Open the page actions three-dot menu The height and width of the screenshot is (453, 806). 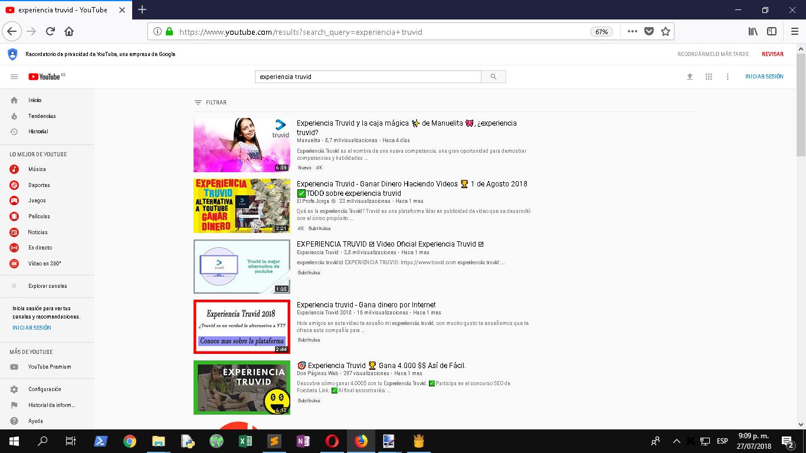click(632, 32)
